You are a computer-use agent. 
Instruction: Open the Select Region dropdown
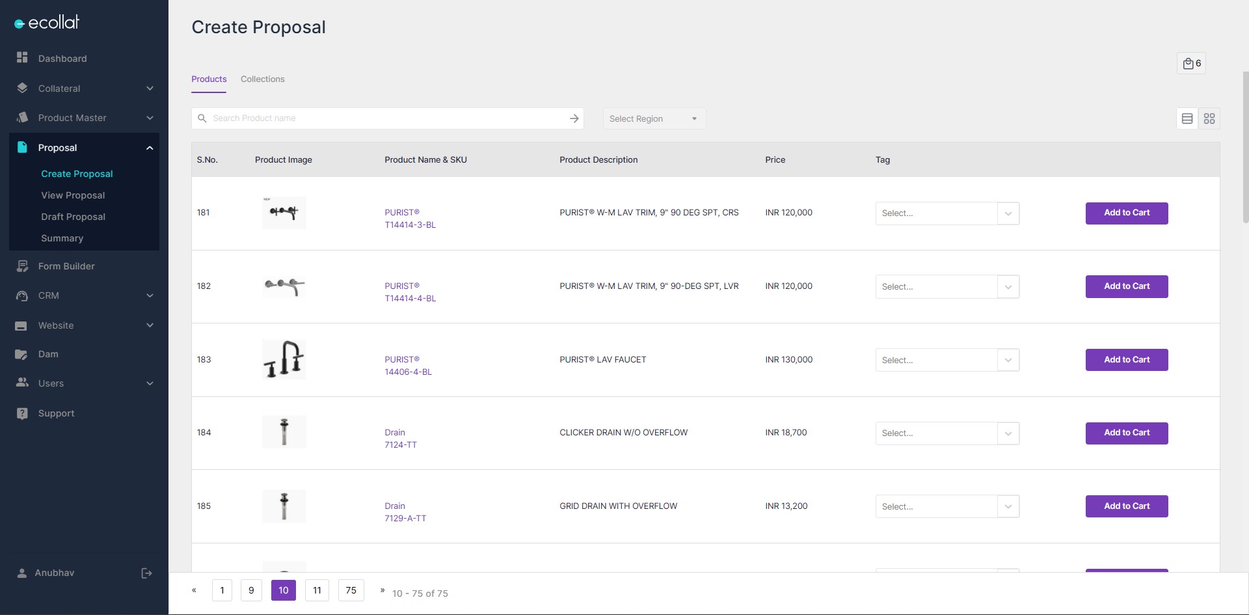pyautogui.click(x=653, y=118)
